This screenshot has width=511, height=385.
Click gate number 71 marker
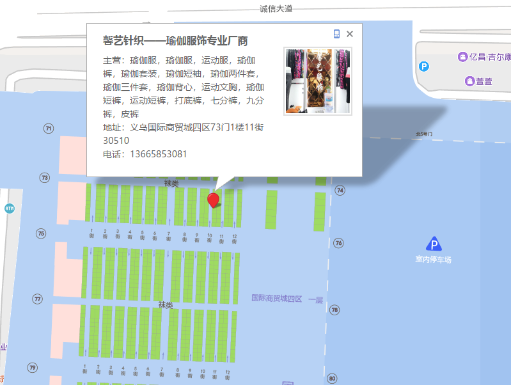coord(49,129)
